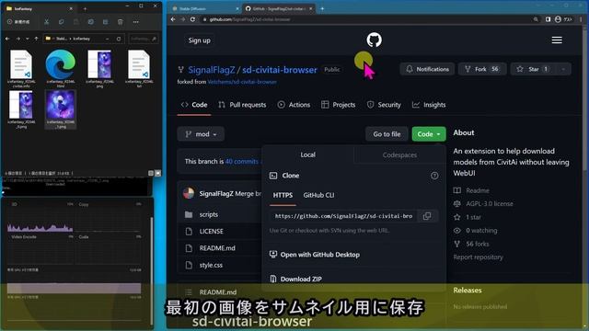Open Notifications for the repository
This screenshot has width=589, height=331.
click(x=427, y=69)
